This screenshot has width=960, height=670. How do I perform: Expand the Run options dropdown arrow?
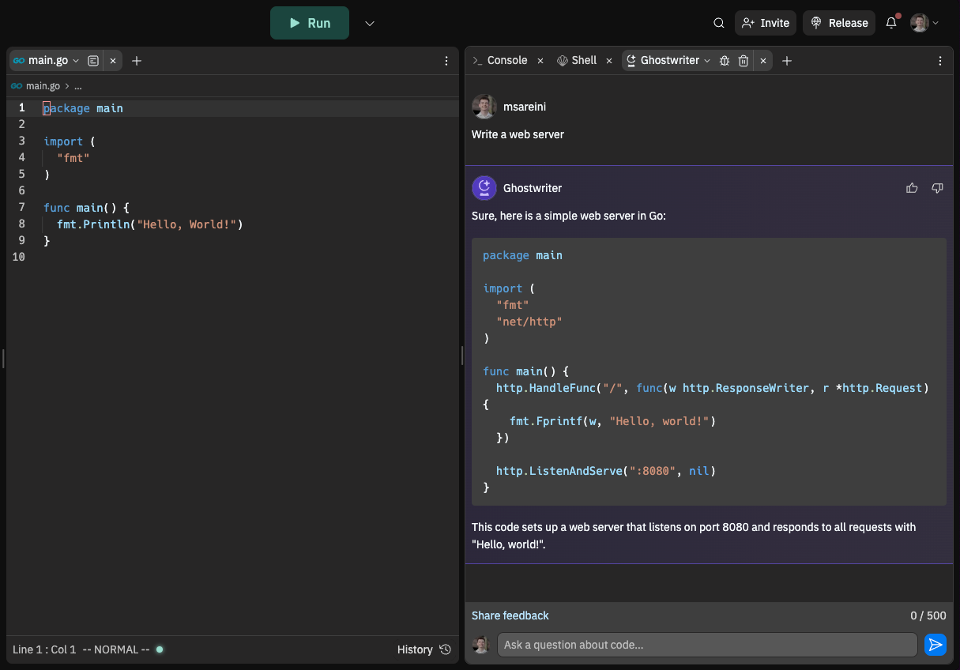(x=370, y=23)
